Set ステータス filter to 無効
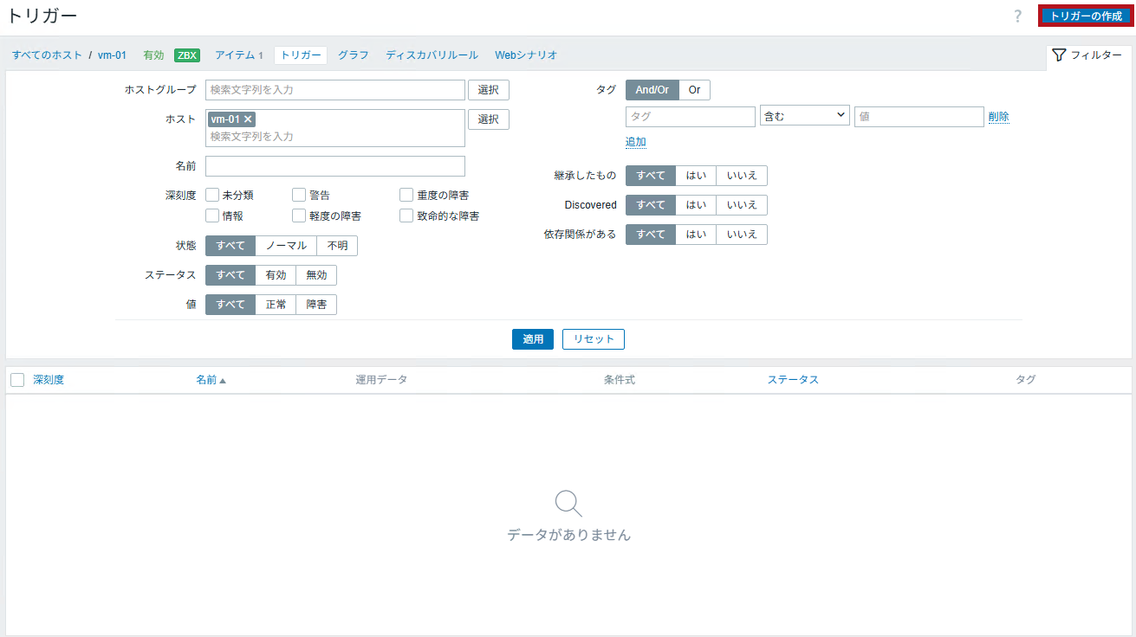Viewport: 1136px width, 637px height. click(316, 275)
